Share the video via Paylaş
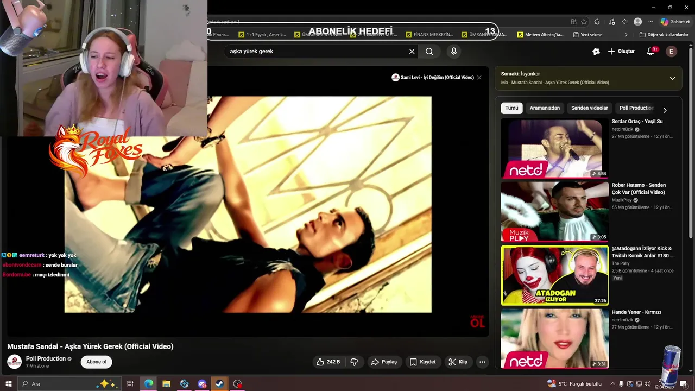 click(x=384, y=362)
